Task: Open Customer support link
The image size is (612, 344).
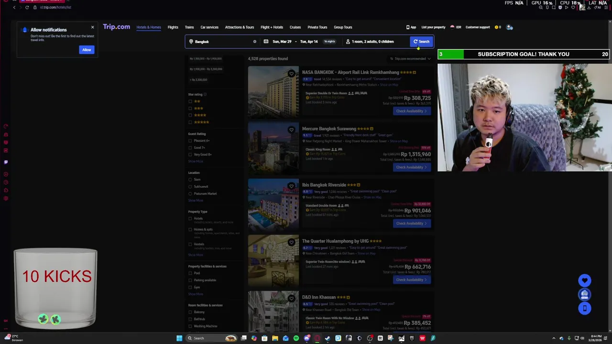Action: (x=478, y=27)
